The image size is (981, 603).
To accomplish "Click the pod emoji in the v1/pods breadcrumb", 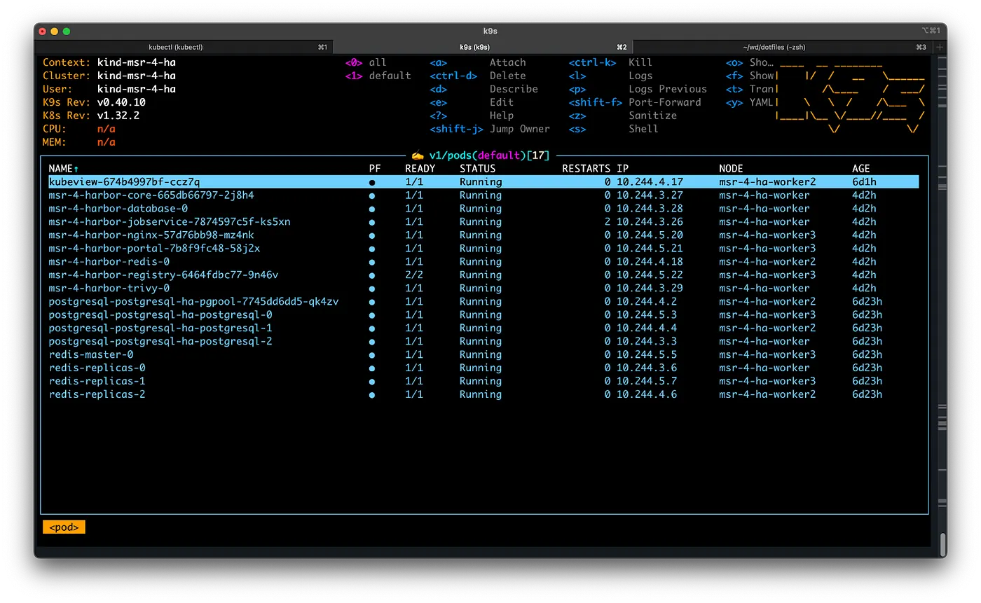I will click(418, 155).
